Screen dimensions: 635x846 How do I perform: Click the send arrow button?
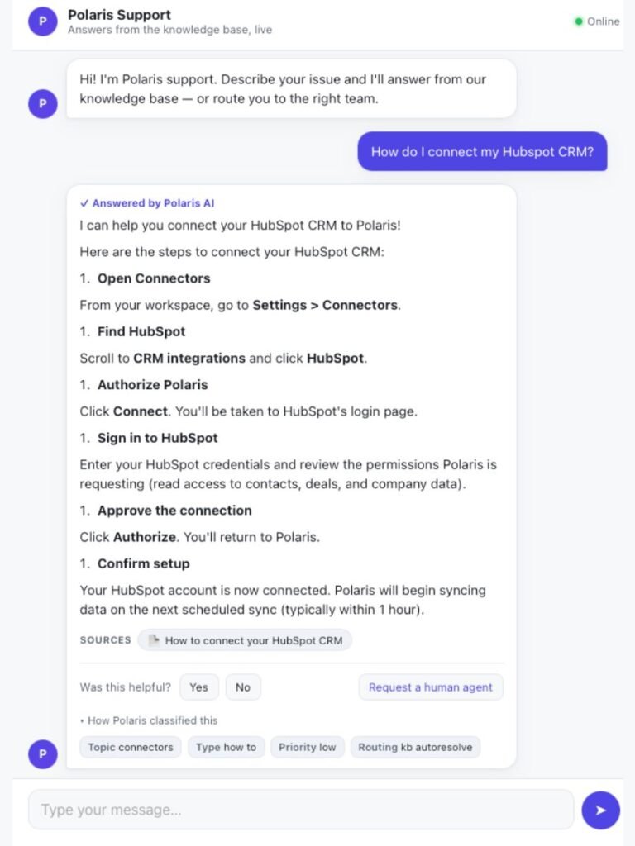click(x=600, y=810)
